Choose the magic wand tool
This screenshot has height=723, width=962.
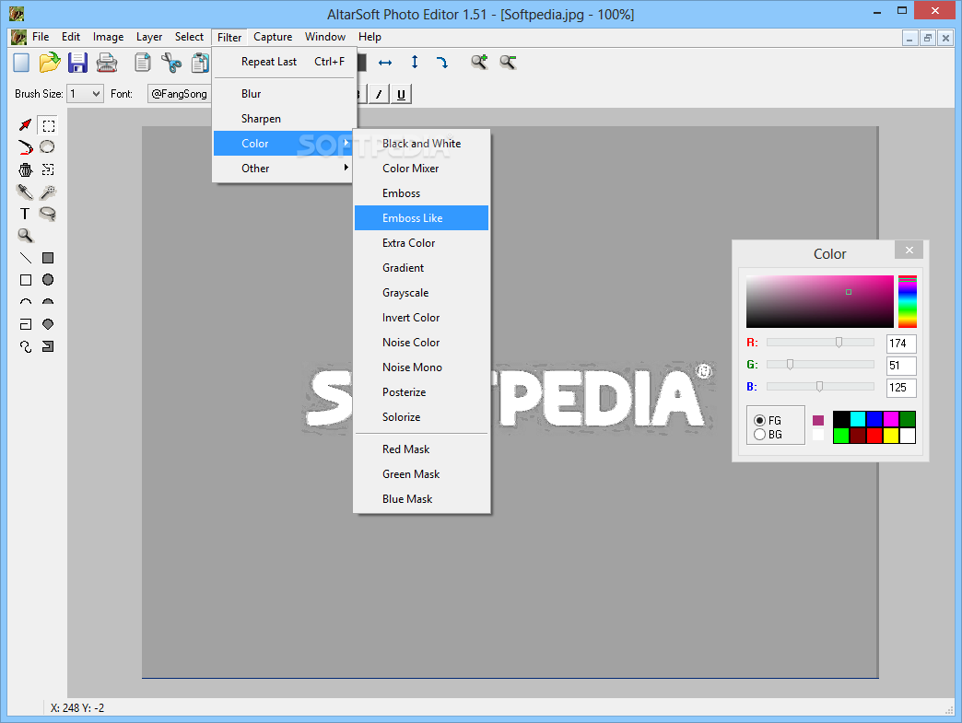tap(48, 192)
